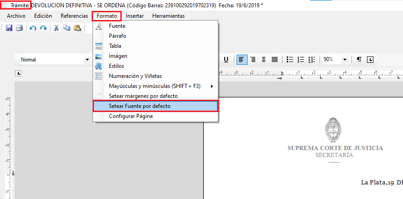The image size is (403, 199).
Task: Apply numbered list formatting
Action: pos(301,60)
